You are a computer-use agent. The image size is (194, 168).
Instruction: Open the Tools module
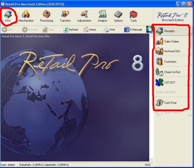click(x=134, y=16)
